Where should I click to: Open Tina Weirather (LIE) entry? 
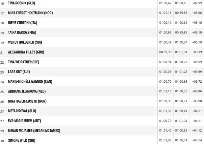click(x=24, y=62)
